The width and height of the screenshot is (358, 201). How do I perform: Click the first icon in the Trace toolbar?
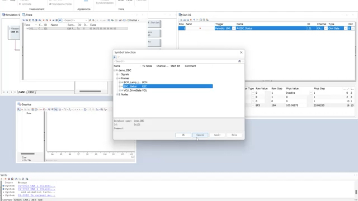pyautogui.click(x=23, y=20)
